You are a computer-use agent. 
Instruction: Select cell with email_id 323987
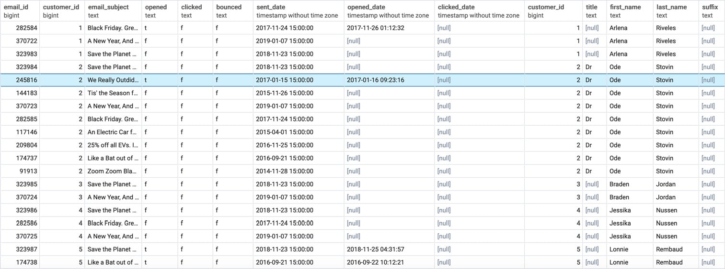click(20, 249)
